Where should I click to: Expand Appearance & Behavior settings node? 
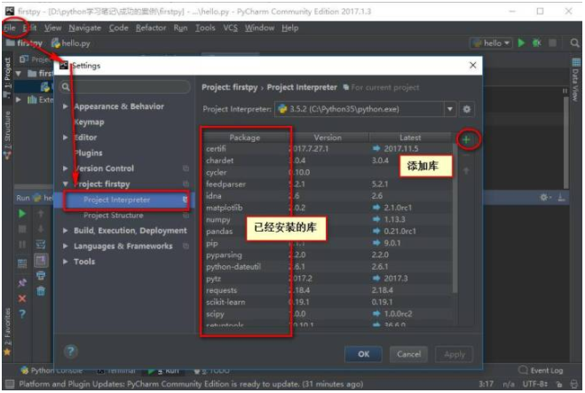pos(66,106)
